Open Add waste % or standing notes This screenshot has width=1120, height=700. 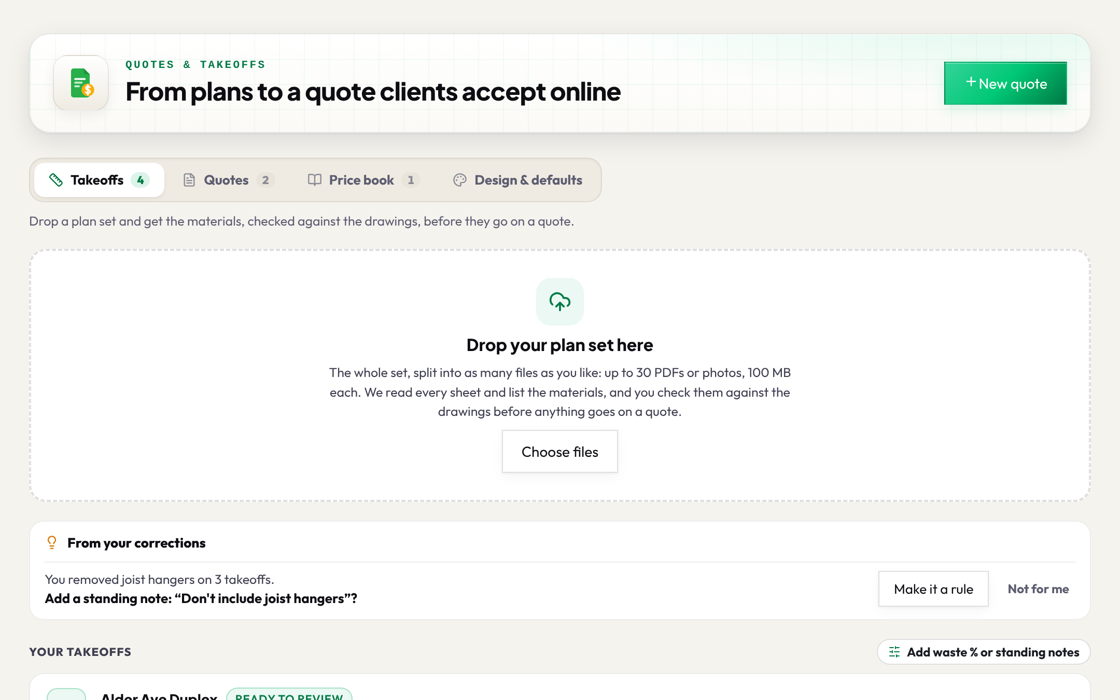[x=984, y=652]
